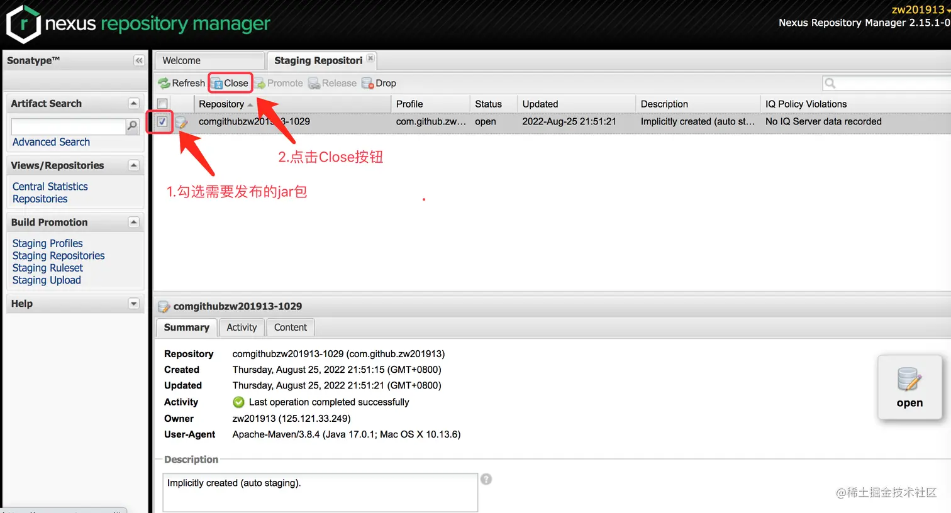
Task: Open the Staging Ruleset link
Action: click(x=47, y=268)
